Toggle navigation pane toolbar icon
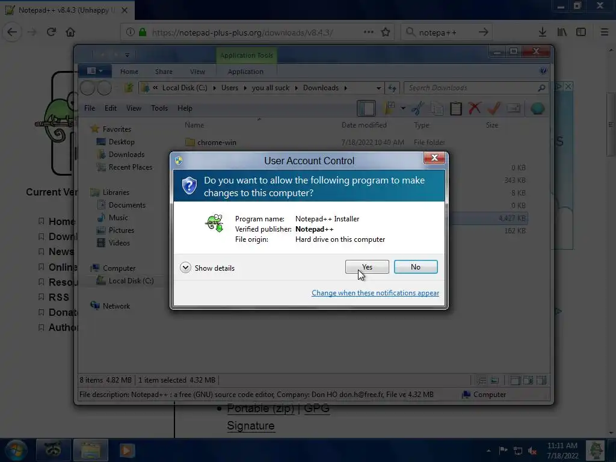616x462 pixels. point(366,108)
